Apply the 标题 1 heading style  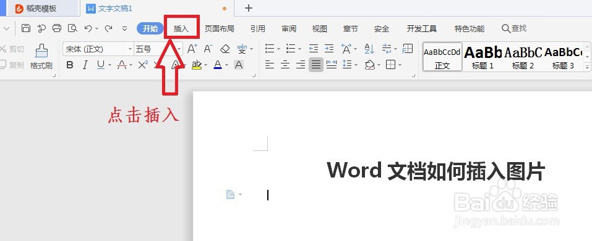(483, 57)
